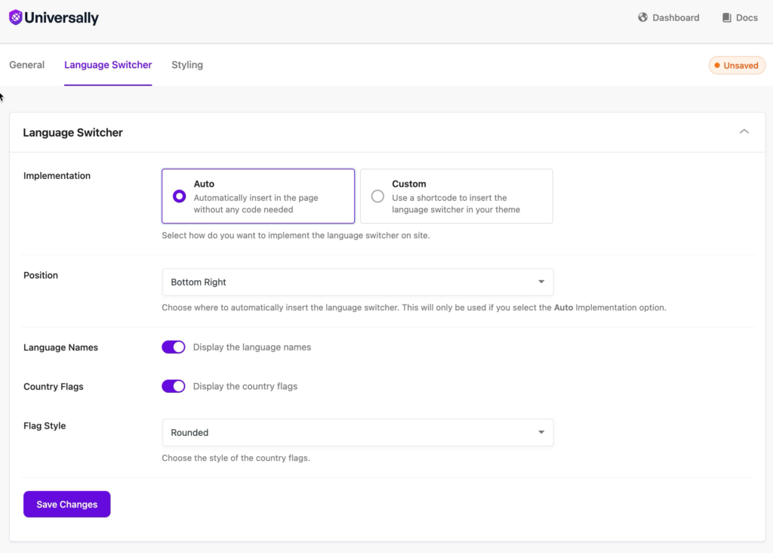The width and height of the screenshot is (773, 553).
Task: Click the Docs book icon
Action: point(727,18)
